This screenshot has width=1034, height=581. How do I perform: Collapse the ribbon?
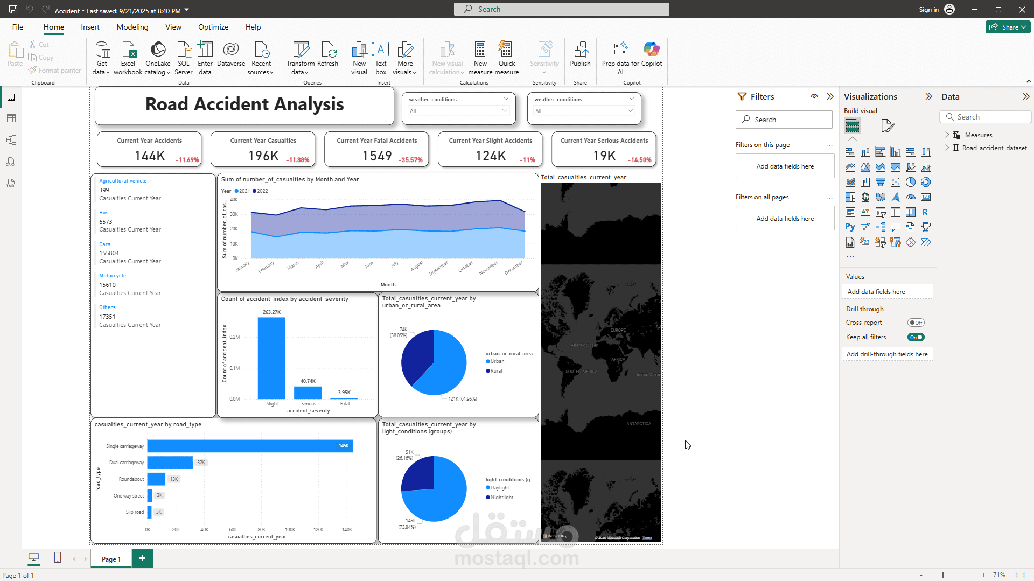(1029, 81)
